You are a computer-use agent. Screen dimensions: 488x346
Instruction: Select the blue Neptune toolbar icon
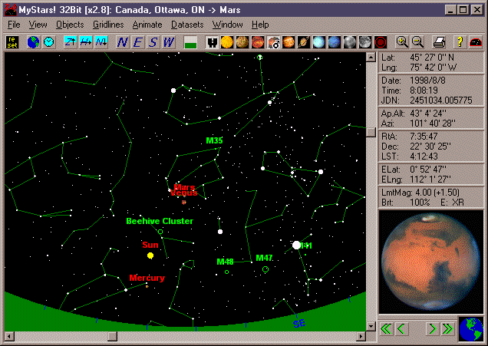point(335,42)
